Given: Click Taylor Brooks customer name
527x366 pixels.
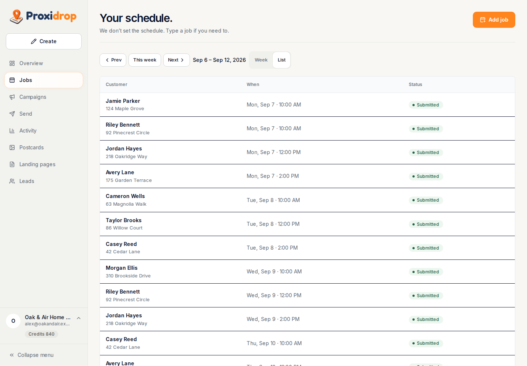Looking at the screenshot, I should click(x=124, y=220).
